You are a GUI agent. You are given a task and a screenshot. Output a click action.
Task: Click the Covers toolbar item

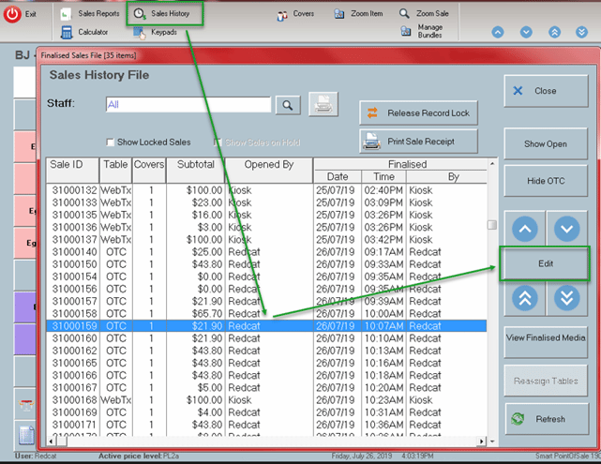[x=295, y=14]
